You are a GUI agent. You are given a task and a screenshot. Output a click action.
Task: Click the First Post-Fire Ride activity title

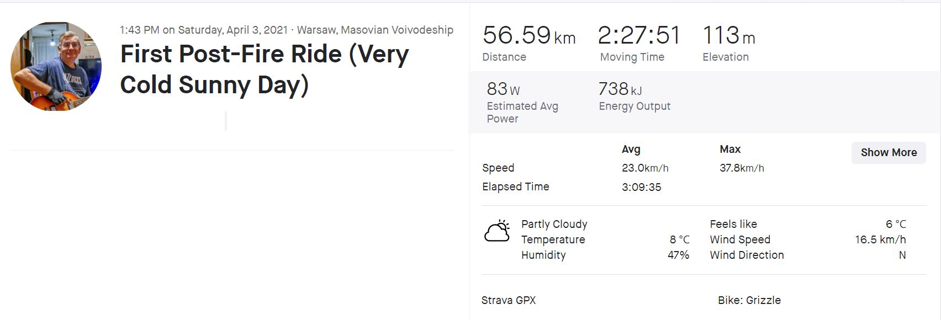click(265, 70)
